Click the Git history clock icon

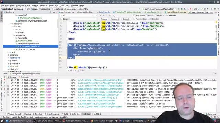coord(205,9)
